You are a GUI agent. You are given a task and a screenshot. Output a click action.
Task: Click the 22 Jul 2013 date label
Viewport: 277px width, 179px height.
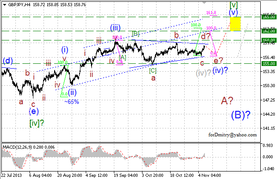tap(11, 175)
